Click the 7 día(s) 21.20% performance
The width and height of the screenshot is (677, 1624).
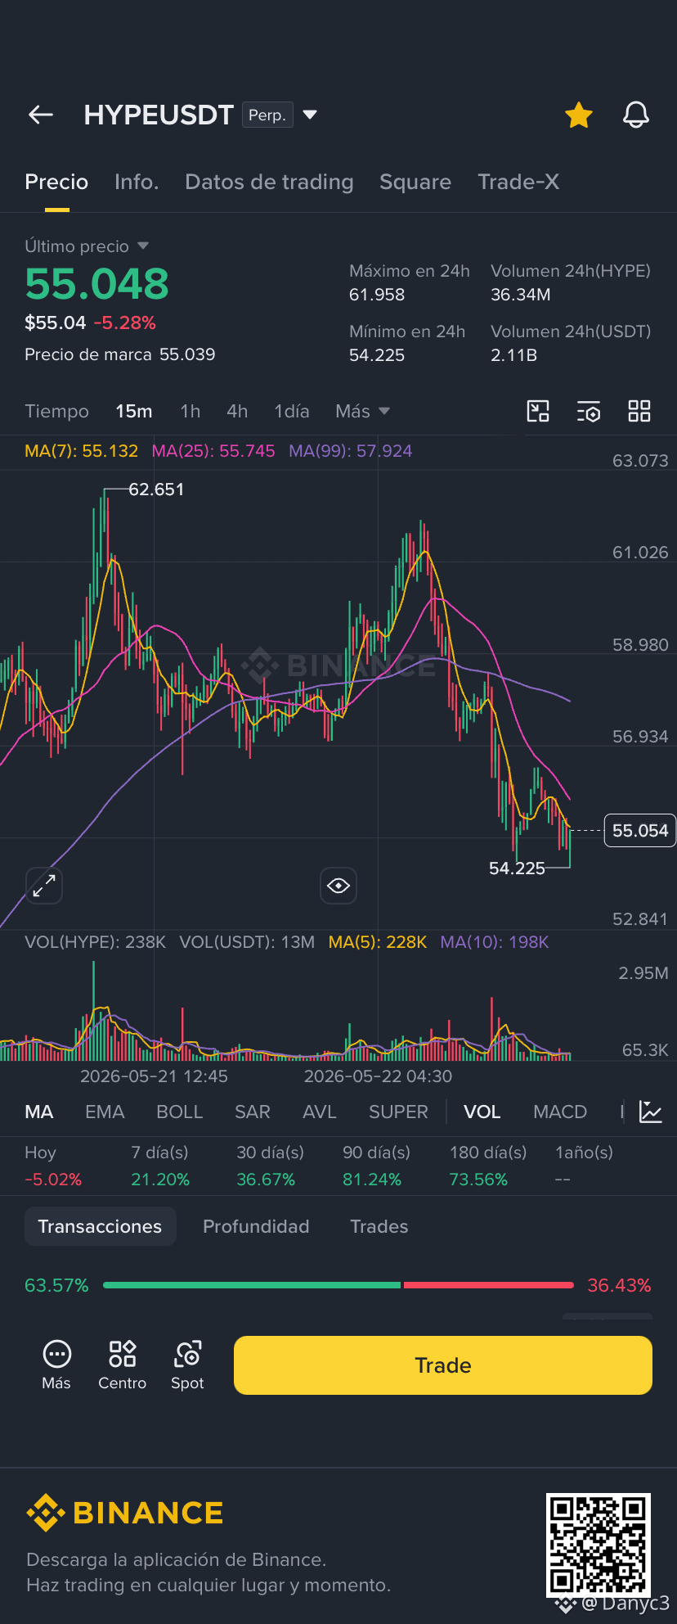click(160, 1166)
